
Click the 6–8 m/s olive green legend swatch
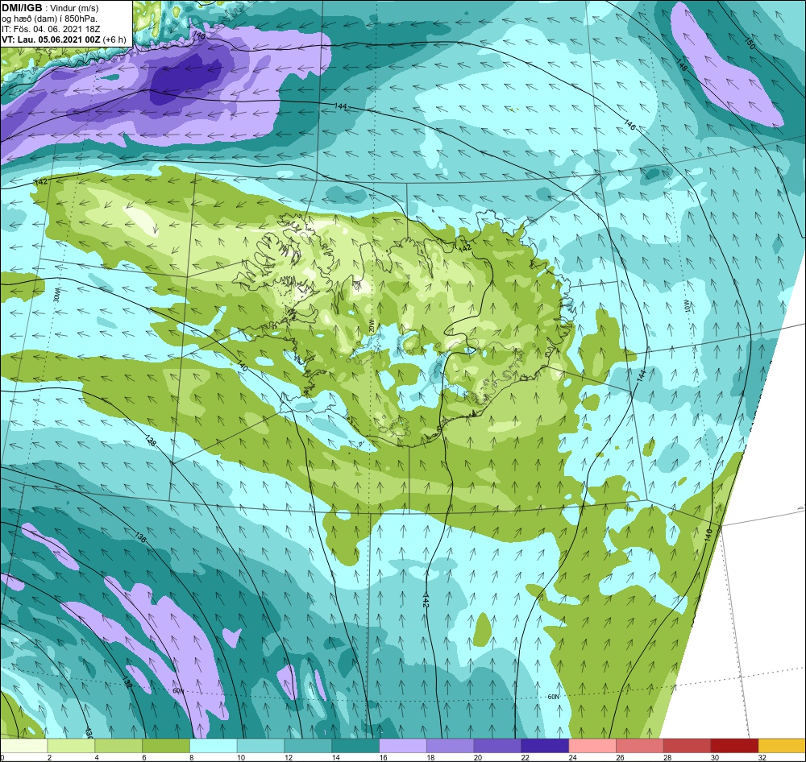[x=166, y=746]
